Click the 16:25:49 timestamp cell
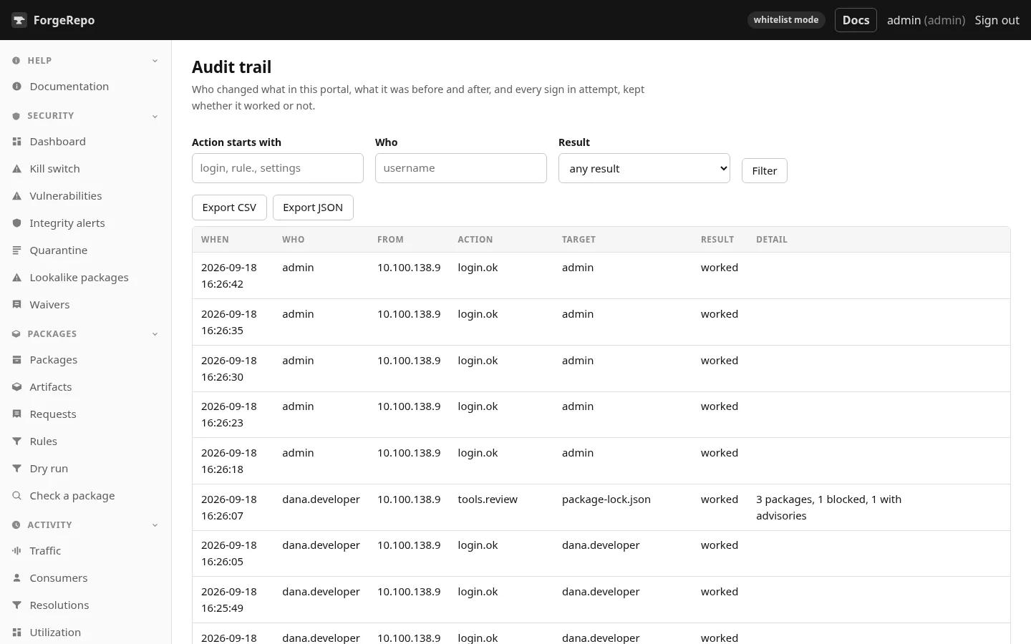The width and height of the screenshot is (1031, 644). [229, 600]
